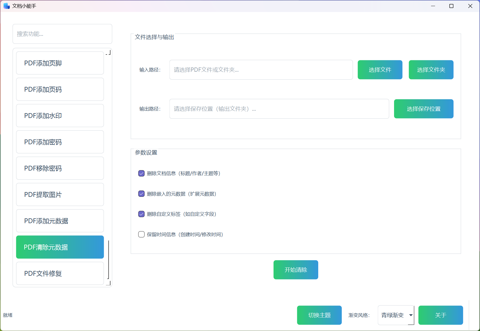Toggle off 删除自定义标签
Screen dimensions: 480x331
tap(141, 214)
